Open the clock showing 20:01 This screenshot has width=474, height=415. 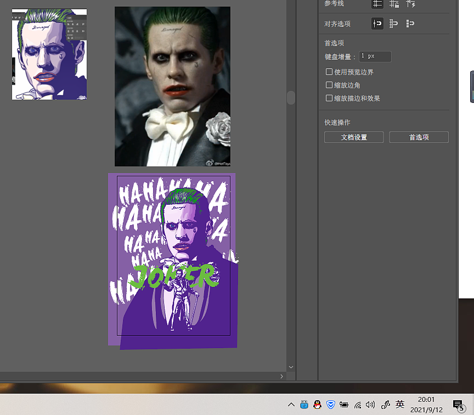[426, 405]
